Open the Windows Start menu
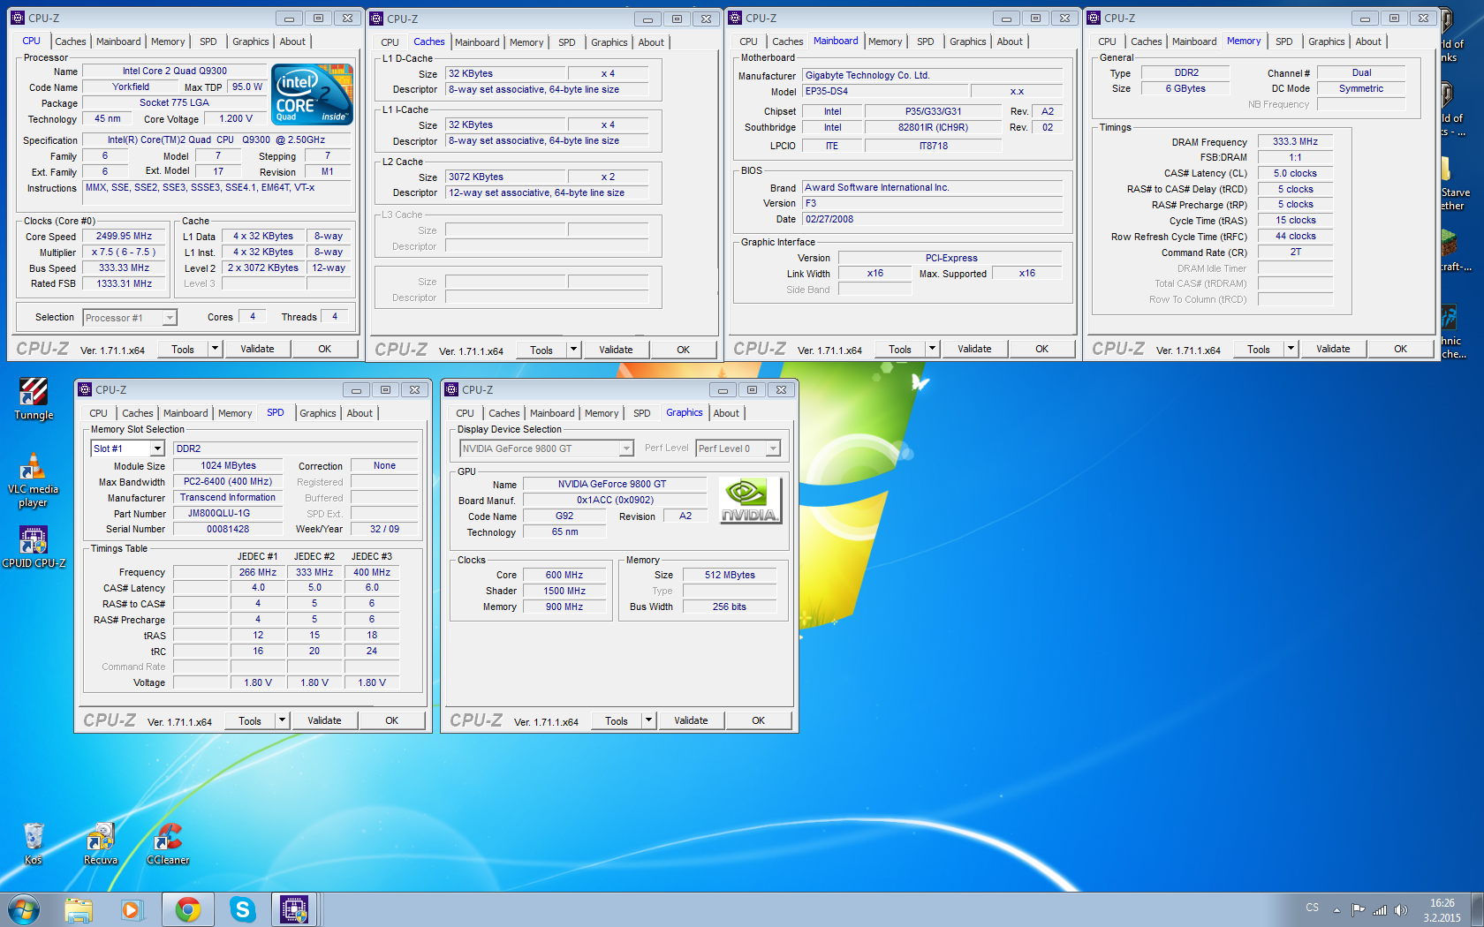This screenshot has width=1484, height=927. (x=24, y=909)
